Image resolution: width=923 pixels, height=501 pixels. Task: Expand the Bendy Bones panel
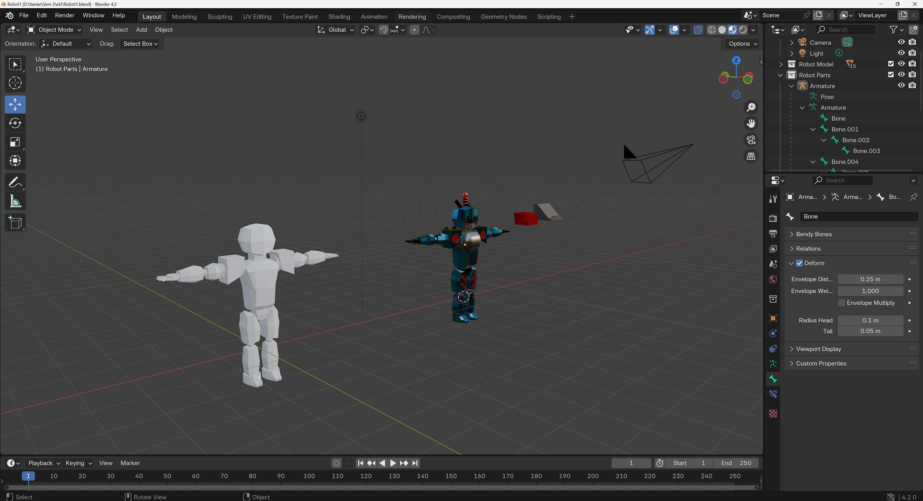tap(851, 234)
